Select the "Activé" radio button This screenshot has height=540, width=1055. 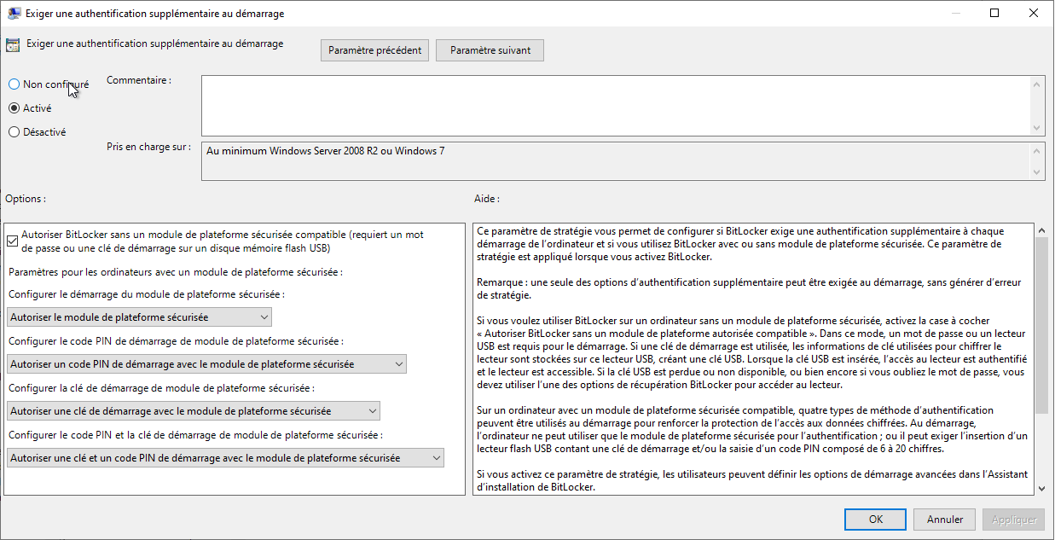(x=14, y=108)
